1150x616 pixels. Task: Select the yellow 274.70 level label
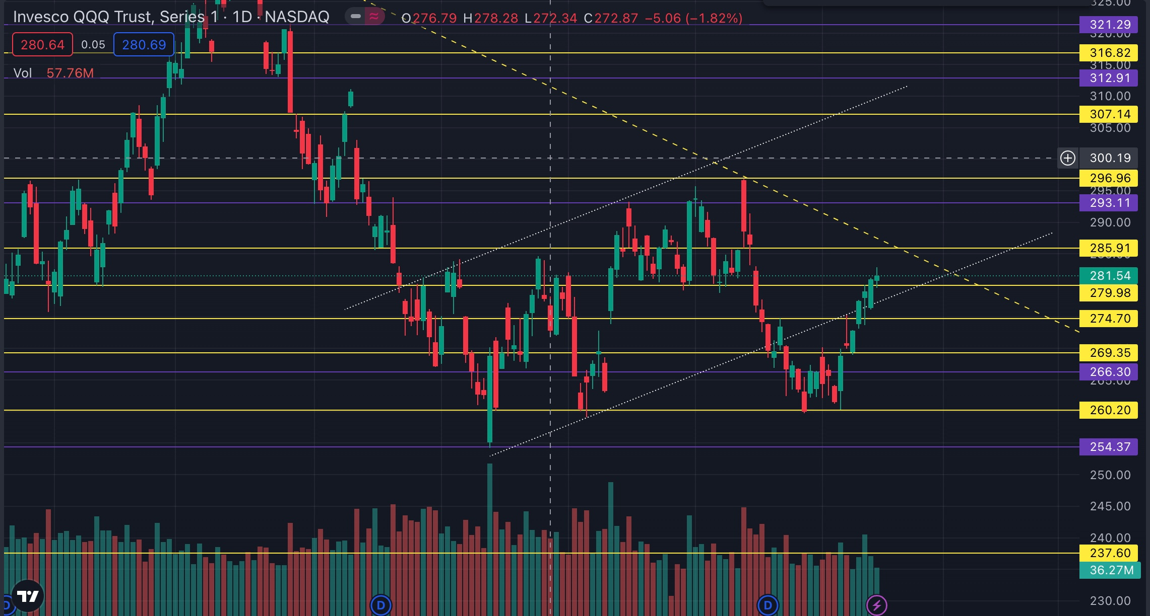point(1109,319)
